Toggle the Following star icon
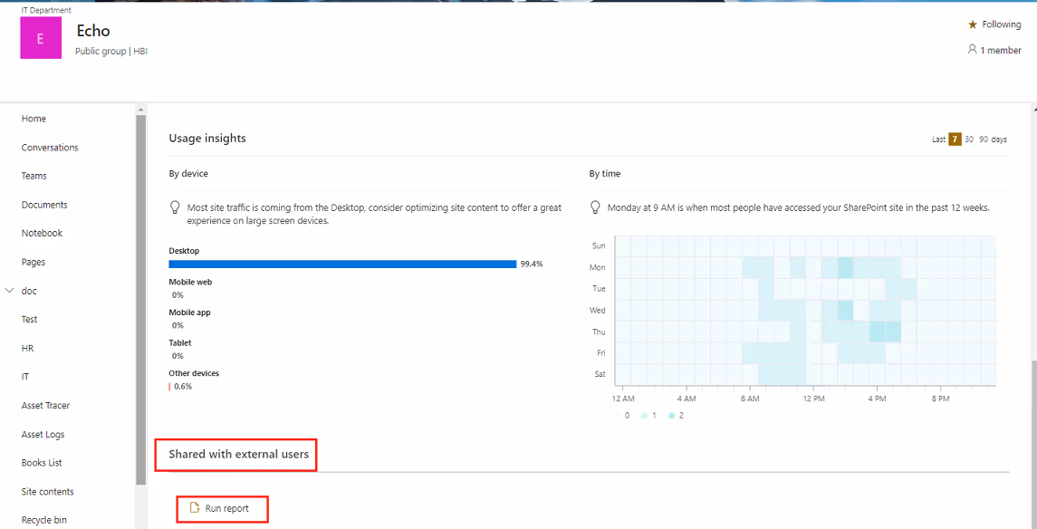Screen dimensions: 1037x529 coord(972,24)
